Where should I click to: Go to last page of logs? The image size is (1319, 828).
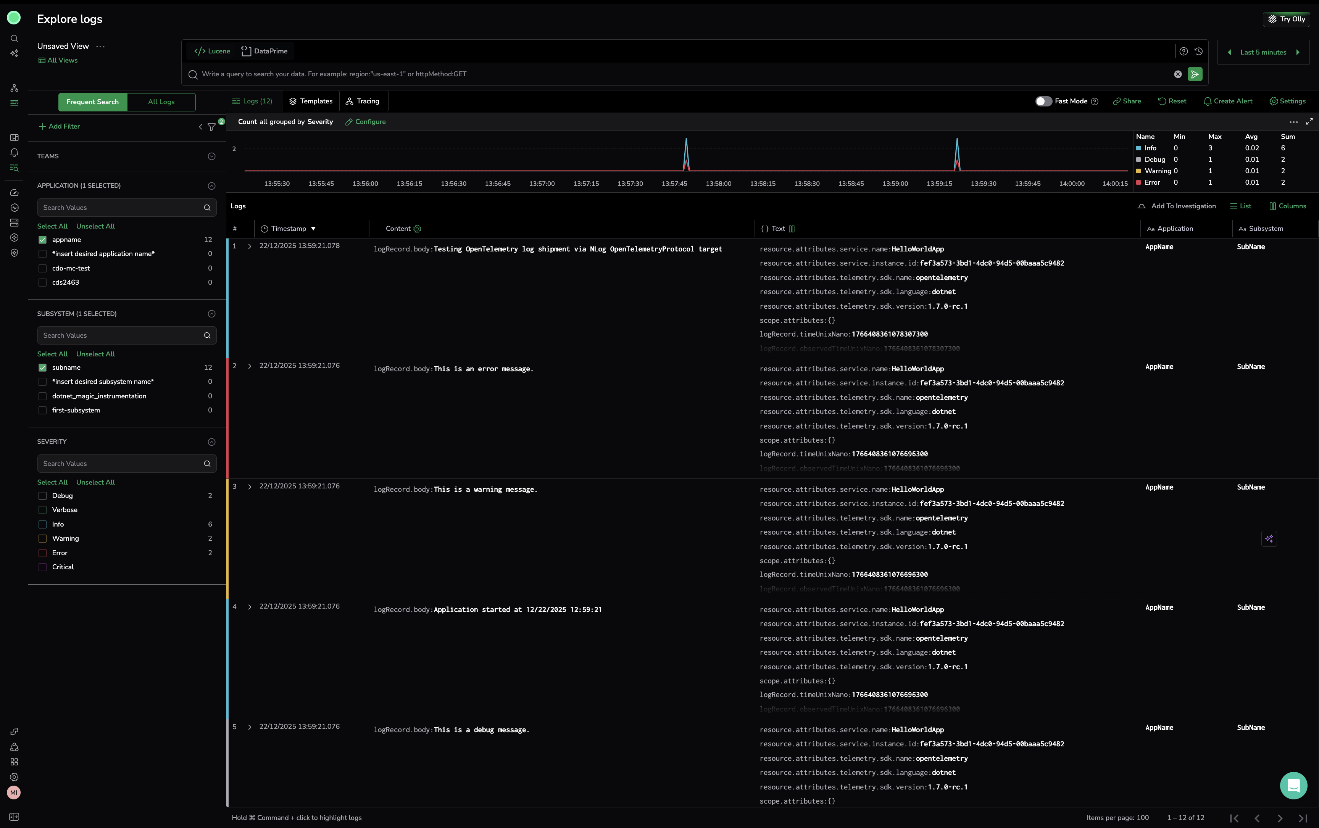(x=1303, y=818)
